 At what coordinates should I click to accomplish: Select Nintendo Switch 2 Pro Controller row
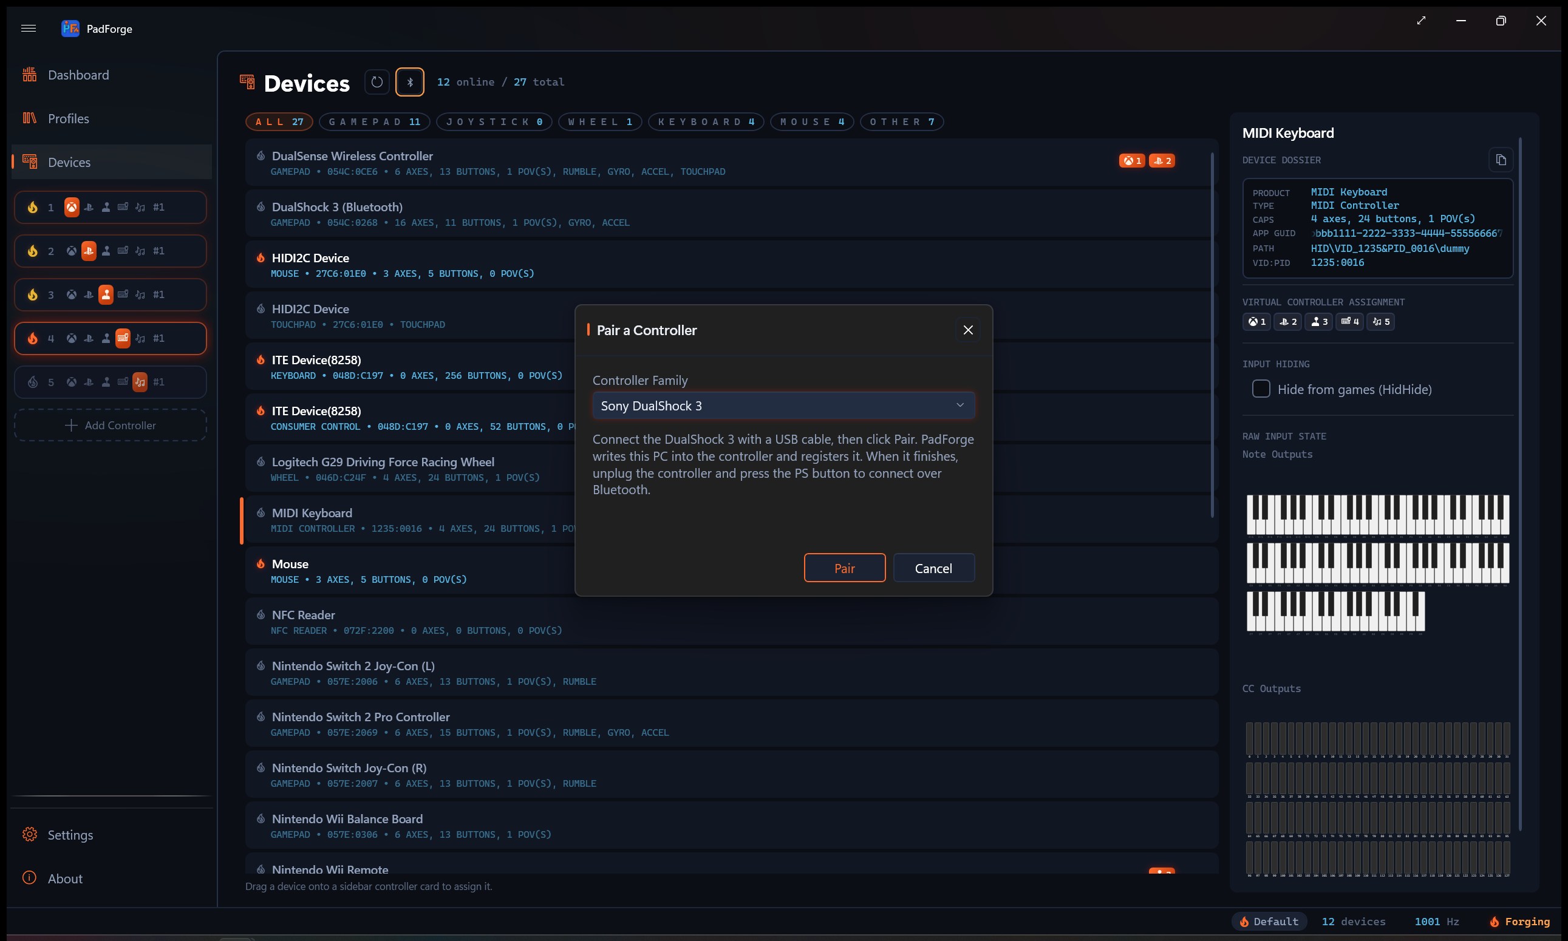pyautogui.click(x=732, y=724)
